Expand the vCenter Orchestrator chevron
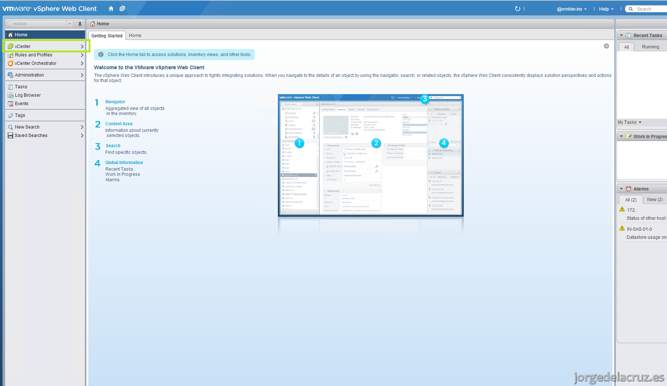Viewport: 667px width, 386px height. coord(82,63)
